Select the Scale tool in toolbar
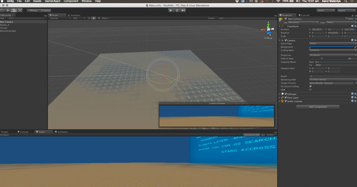This screenshot has width=357, height=187. (20, 10)
